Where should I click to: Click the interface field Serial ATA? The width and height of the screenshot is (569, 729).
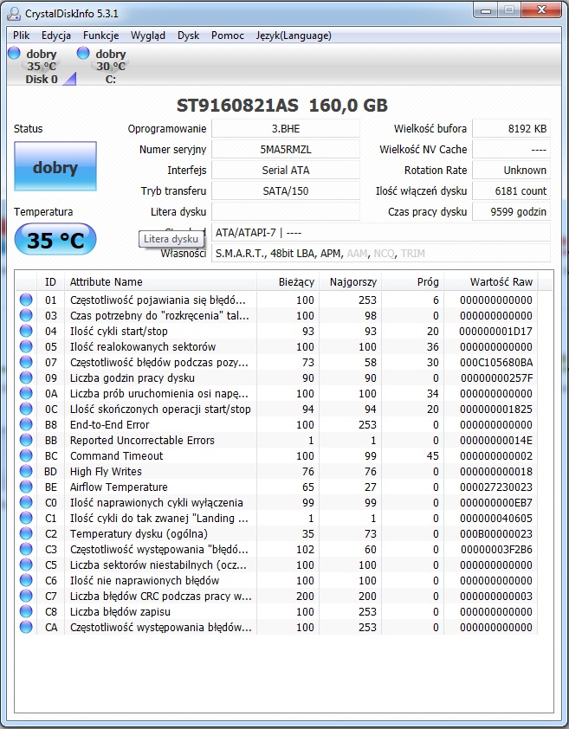point(286,171)
